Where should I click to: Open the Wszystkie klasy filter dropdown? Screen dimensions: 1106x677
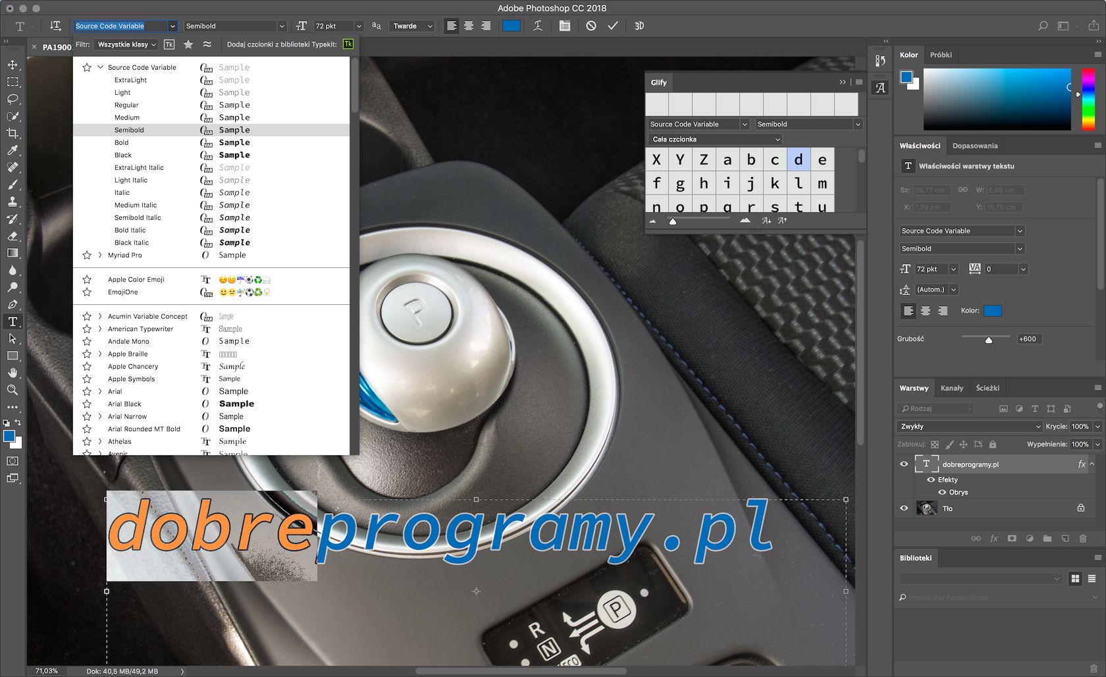pyautogui.click(x=126, y=45)
